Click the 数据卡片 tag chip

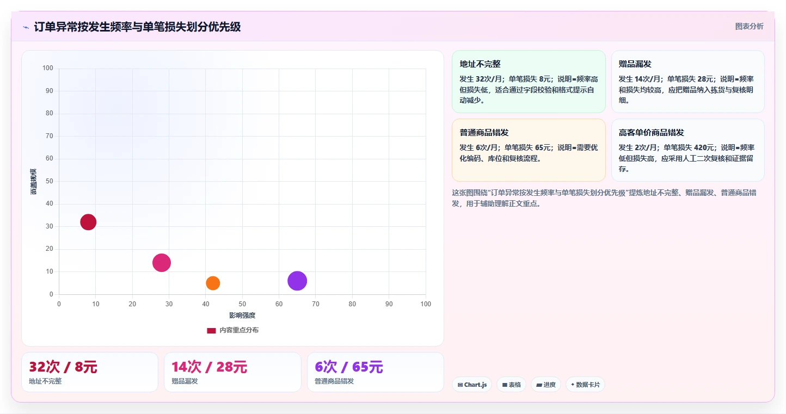click(585, 385)
